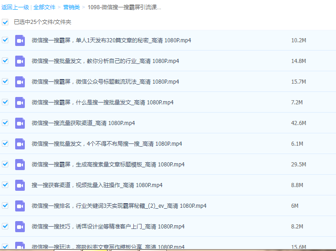Click the 7.2M file size value
336x251 pixels.
point(297,103)
